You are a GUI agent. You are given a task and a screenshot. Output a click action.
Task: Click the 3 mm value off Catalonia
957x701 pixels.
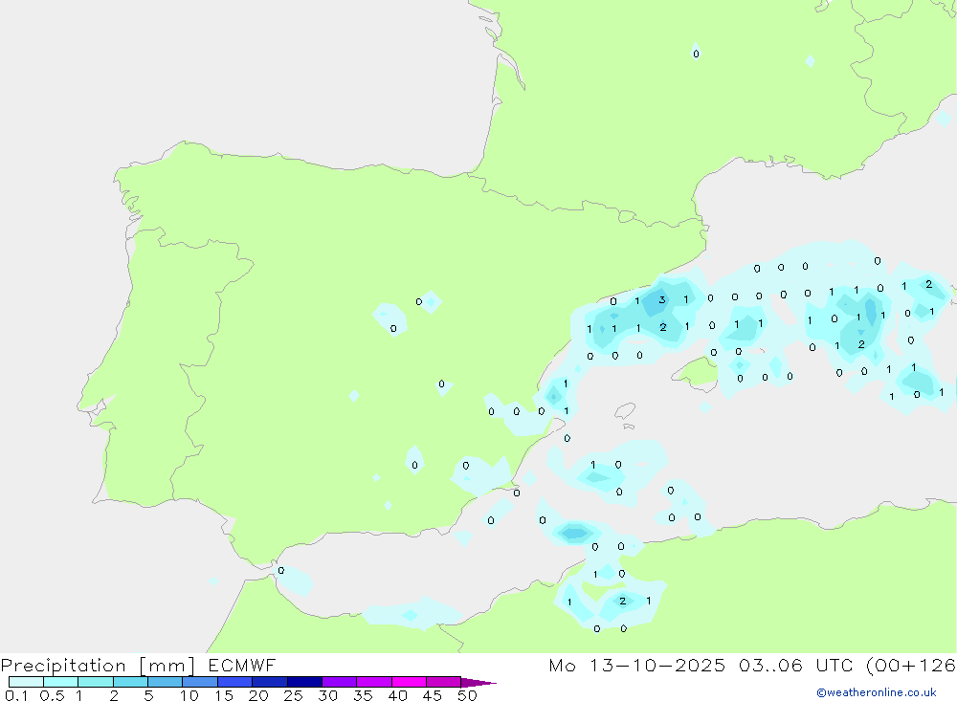[x=661, y=299]
